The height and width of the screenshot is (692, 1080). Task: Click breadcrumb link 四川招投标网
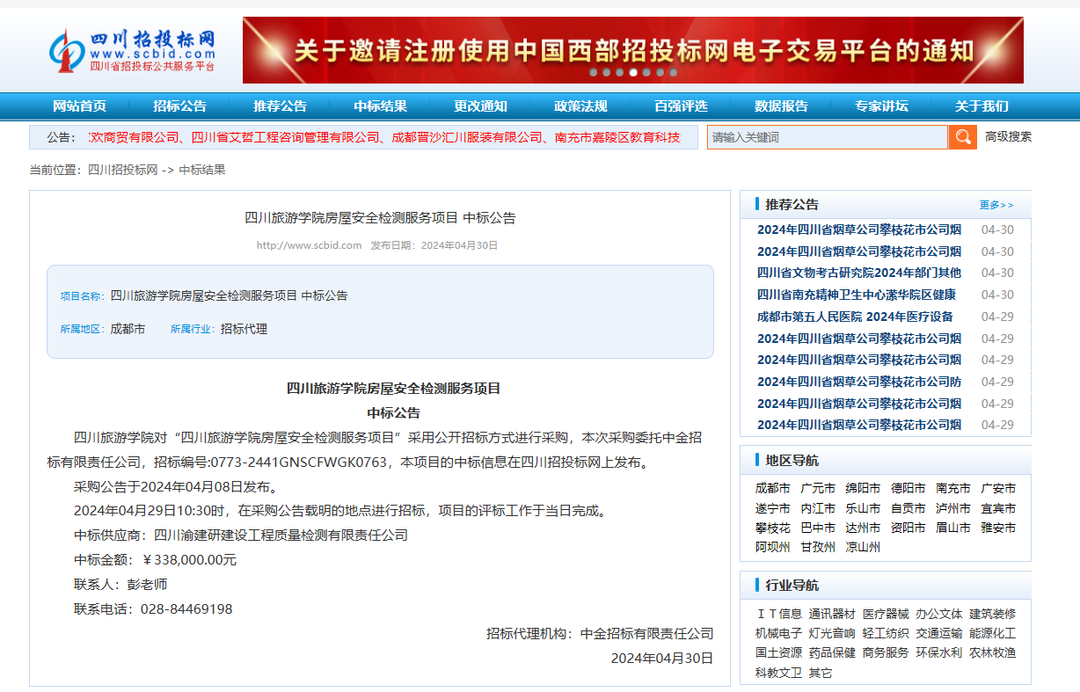pyautogui.click(x=122, y=170)
